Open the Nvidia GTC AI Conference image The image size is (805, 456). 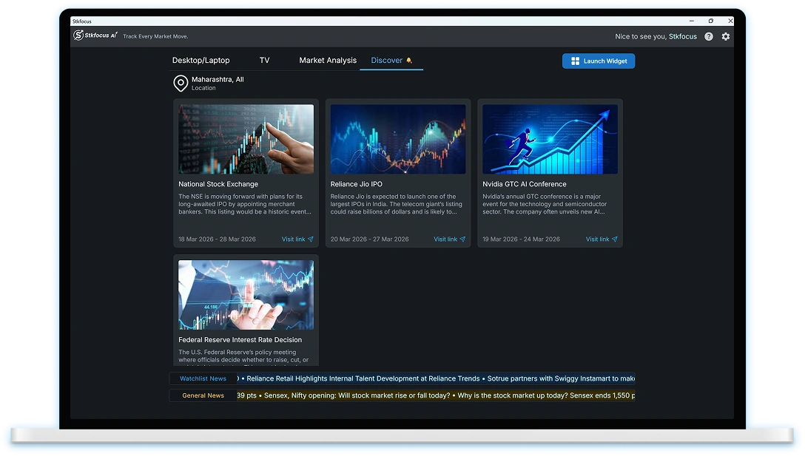click(x=550, y=139)
